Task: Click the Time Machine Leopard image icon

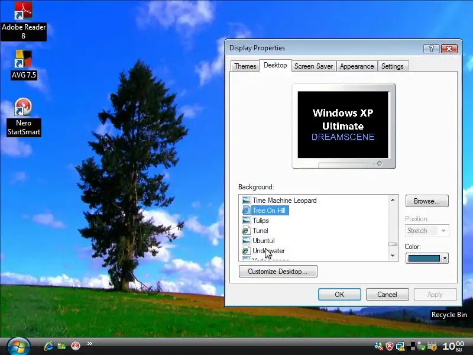Action: pyautogui.click(x=246, y=201)
